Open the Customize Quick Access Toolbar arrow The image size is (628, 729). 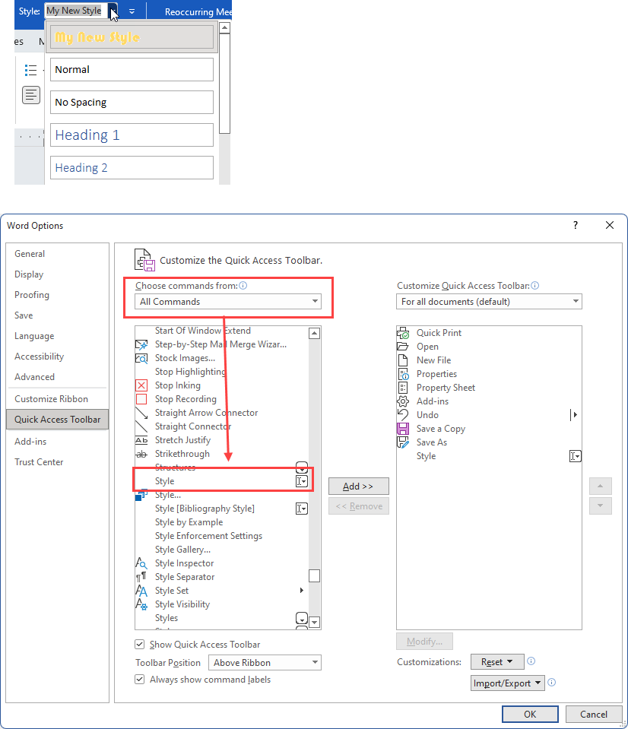pyautogui.click(x=132, y=11)
